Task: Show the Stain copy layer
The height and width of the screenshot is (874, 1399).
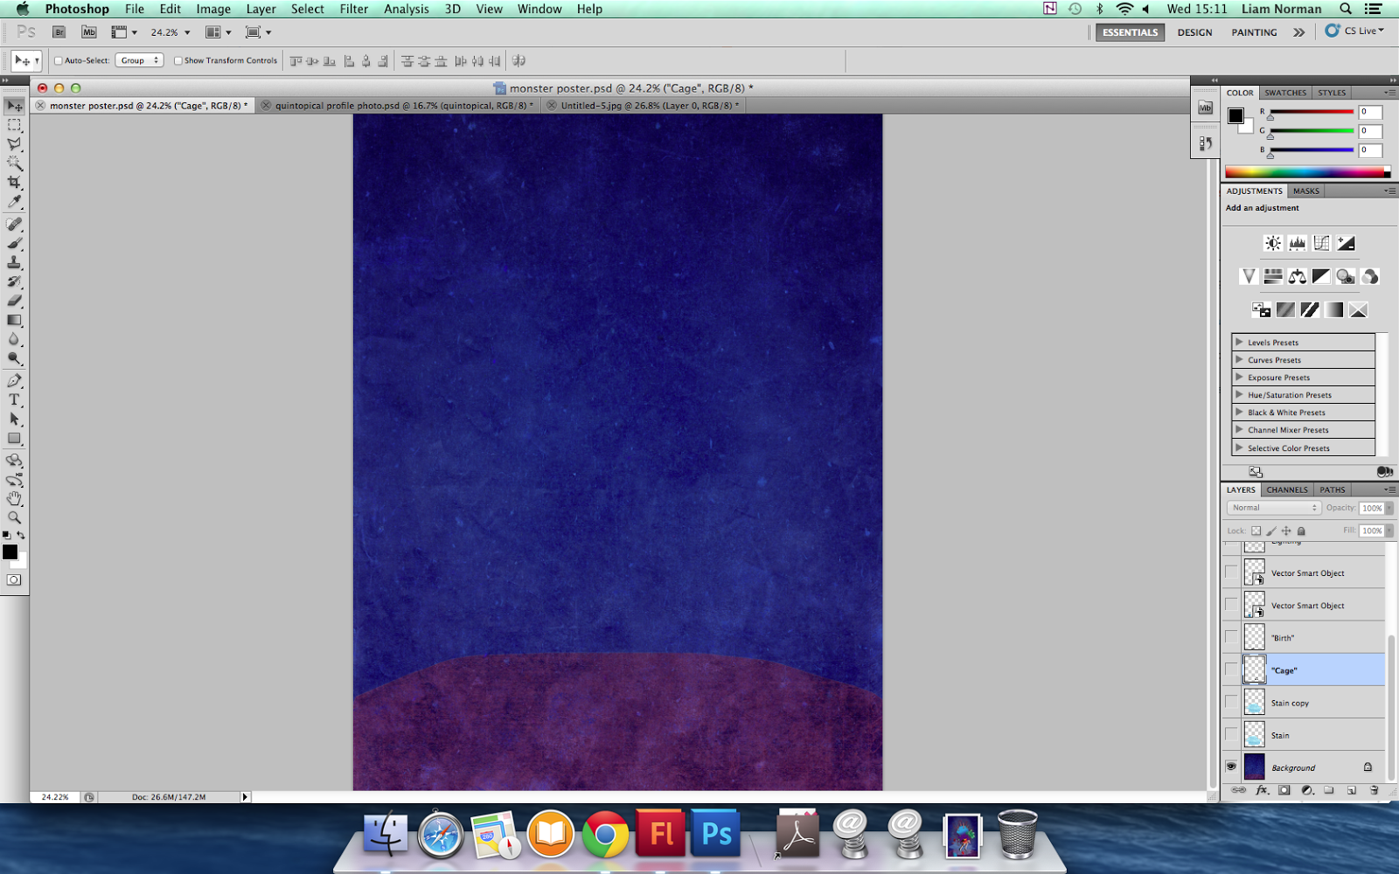Action: pyautogui.click(x=1231, y=702)
